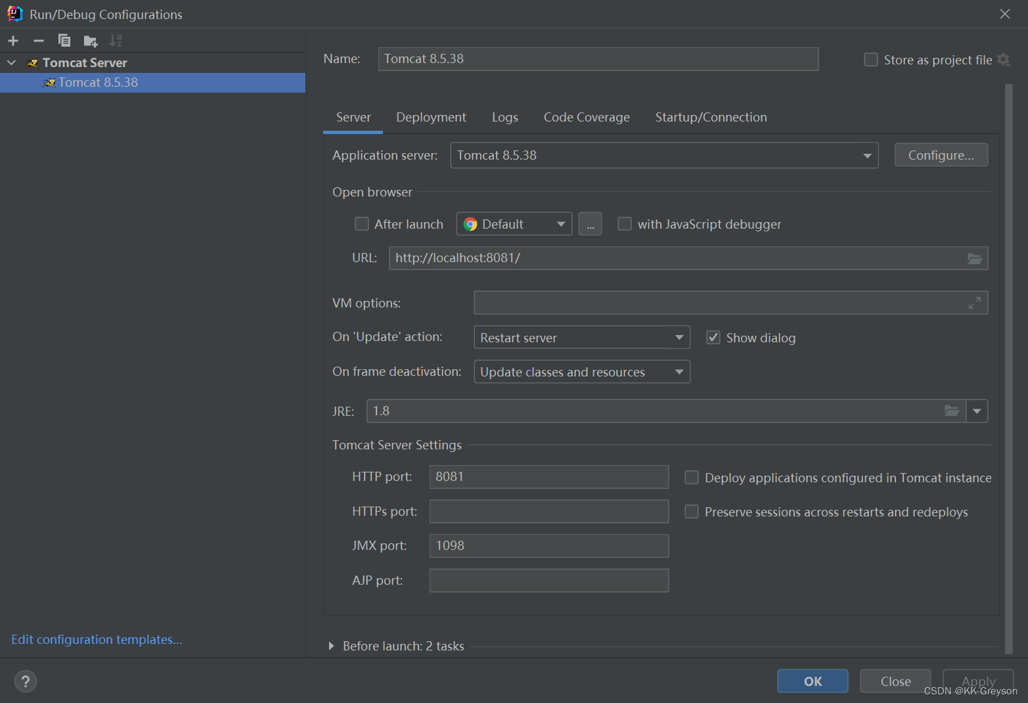The width and height of the screenshot is (1028, 703).
Task: Click the IntelliJ IDEA logo in title bar
Action: click(14, 13)
